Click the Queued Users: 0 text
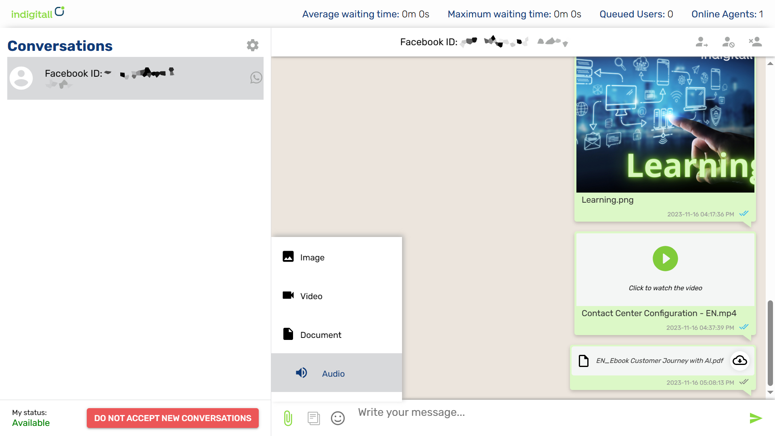The height and width of the screenshot is (436, 775). (636, 14)
